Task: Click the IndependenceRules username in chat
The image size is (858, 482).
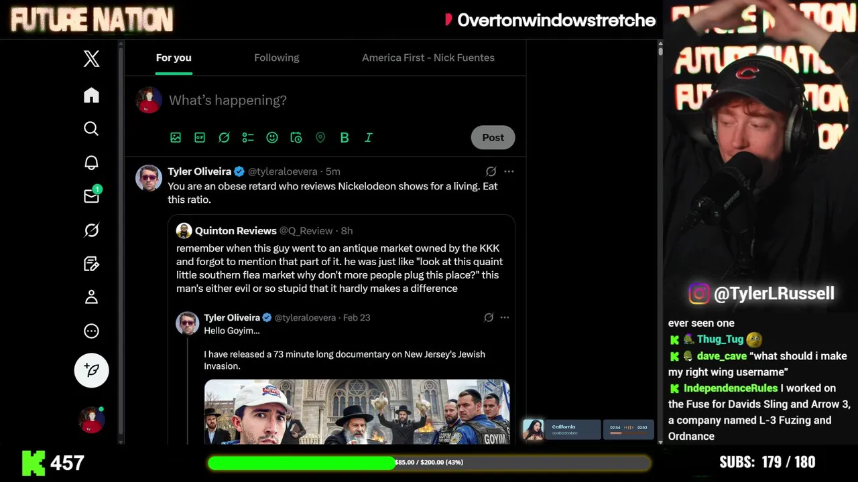Action: click(x=731, y=388)
